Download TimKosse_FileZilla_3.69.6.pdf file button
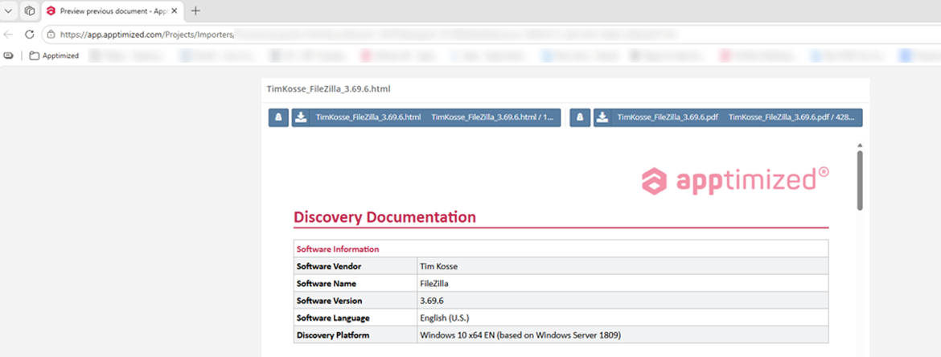 pos(728,117)
